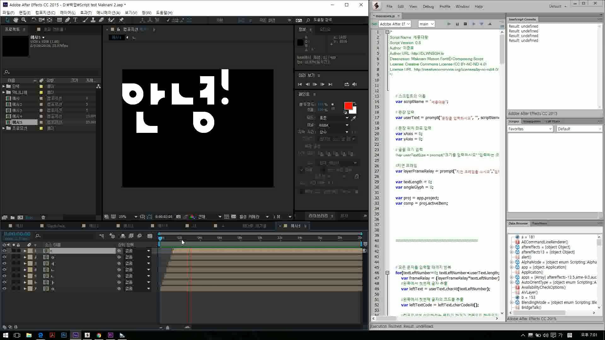Open 파일(F) menu in After Effects
Screen dimensions: 605x340
(9, 13)
